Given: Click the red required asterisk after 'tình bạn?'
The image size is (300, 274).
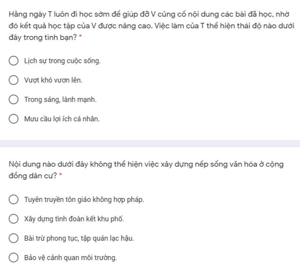Looking at the screenshot, I should 80,36.
